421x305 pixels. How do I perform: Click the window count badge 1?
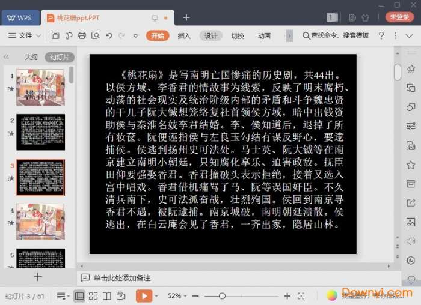332,17
